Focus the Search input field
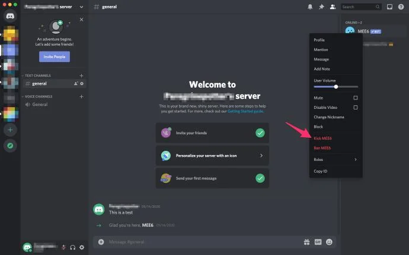 coord(361,7)
